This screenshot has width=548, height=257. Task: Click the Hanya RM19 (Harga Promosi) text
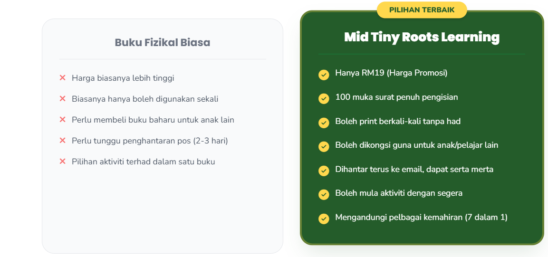tap(392, 73)
